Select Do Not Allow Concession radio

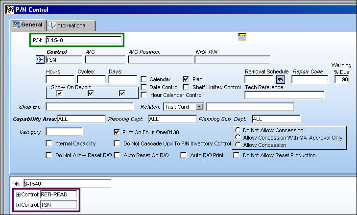click(238, 130)
